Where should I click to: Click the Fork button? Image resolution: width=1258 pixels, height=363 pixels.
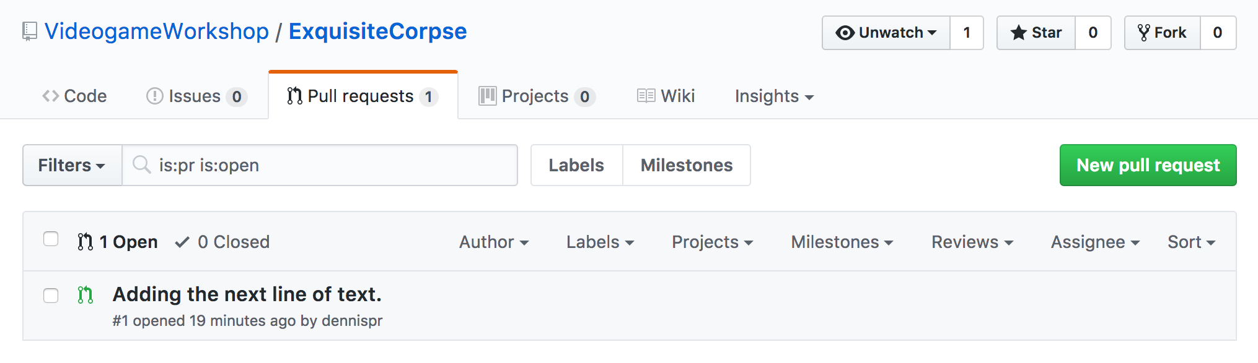[x=1163, y=33]
